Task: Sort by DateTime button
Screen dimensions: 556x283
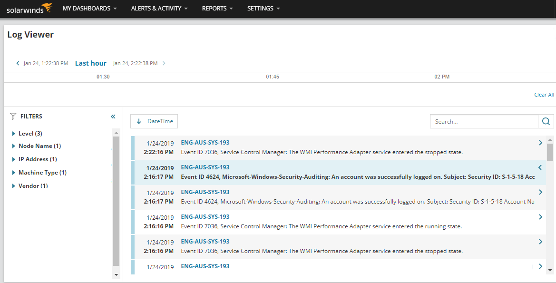Action: (154, 121)
